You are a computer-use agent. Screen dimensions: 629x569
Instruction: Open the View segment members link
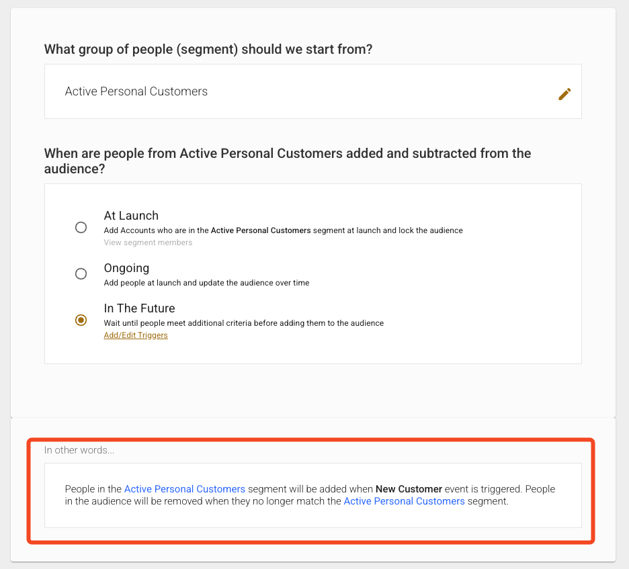(148, 243)
